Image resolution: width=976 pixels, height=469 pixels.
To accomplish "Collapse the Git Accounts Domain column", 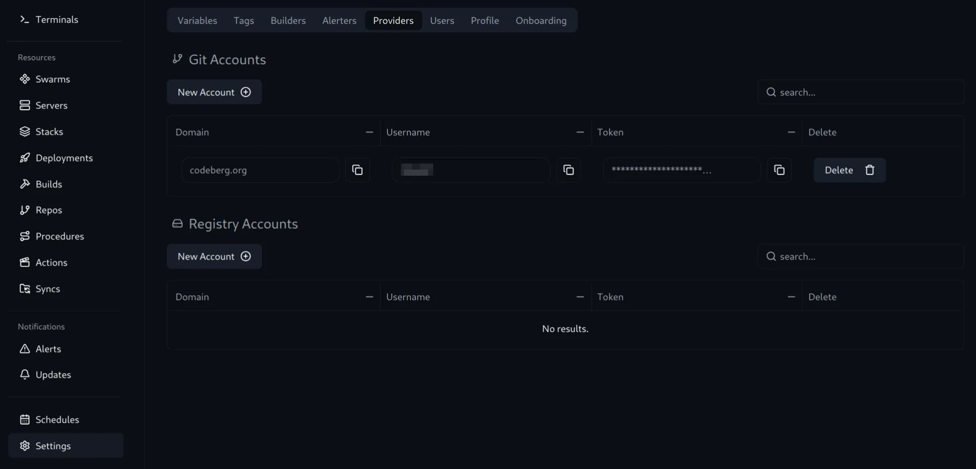I will (370, 132).
